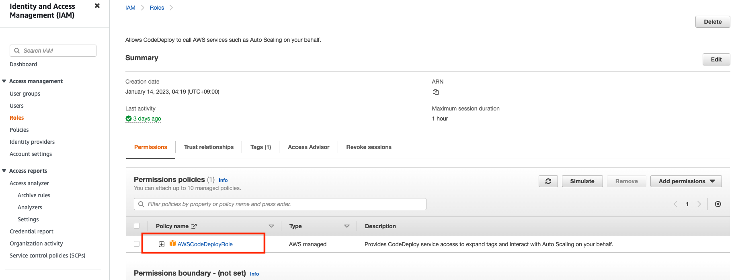This screenshot has width=734, height=280.
Task: Tick the AWSCodeDeployRole row checkbox
Action: [137, 244]
